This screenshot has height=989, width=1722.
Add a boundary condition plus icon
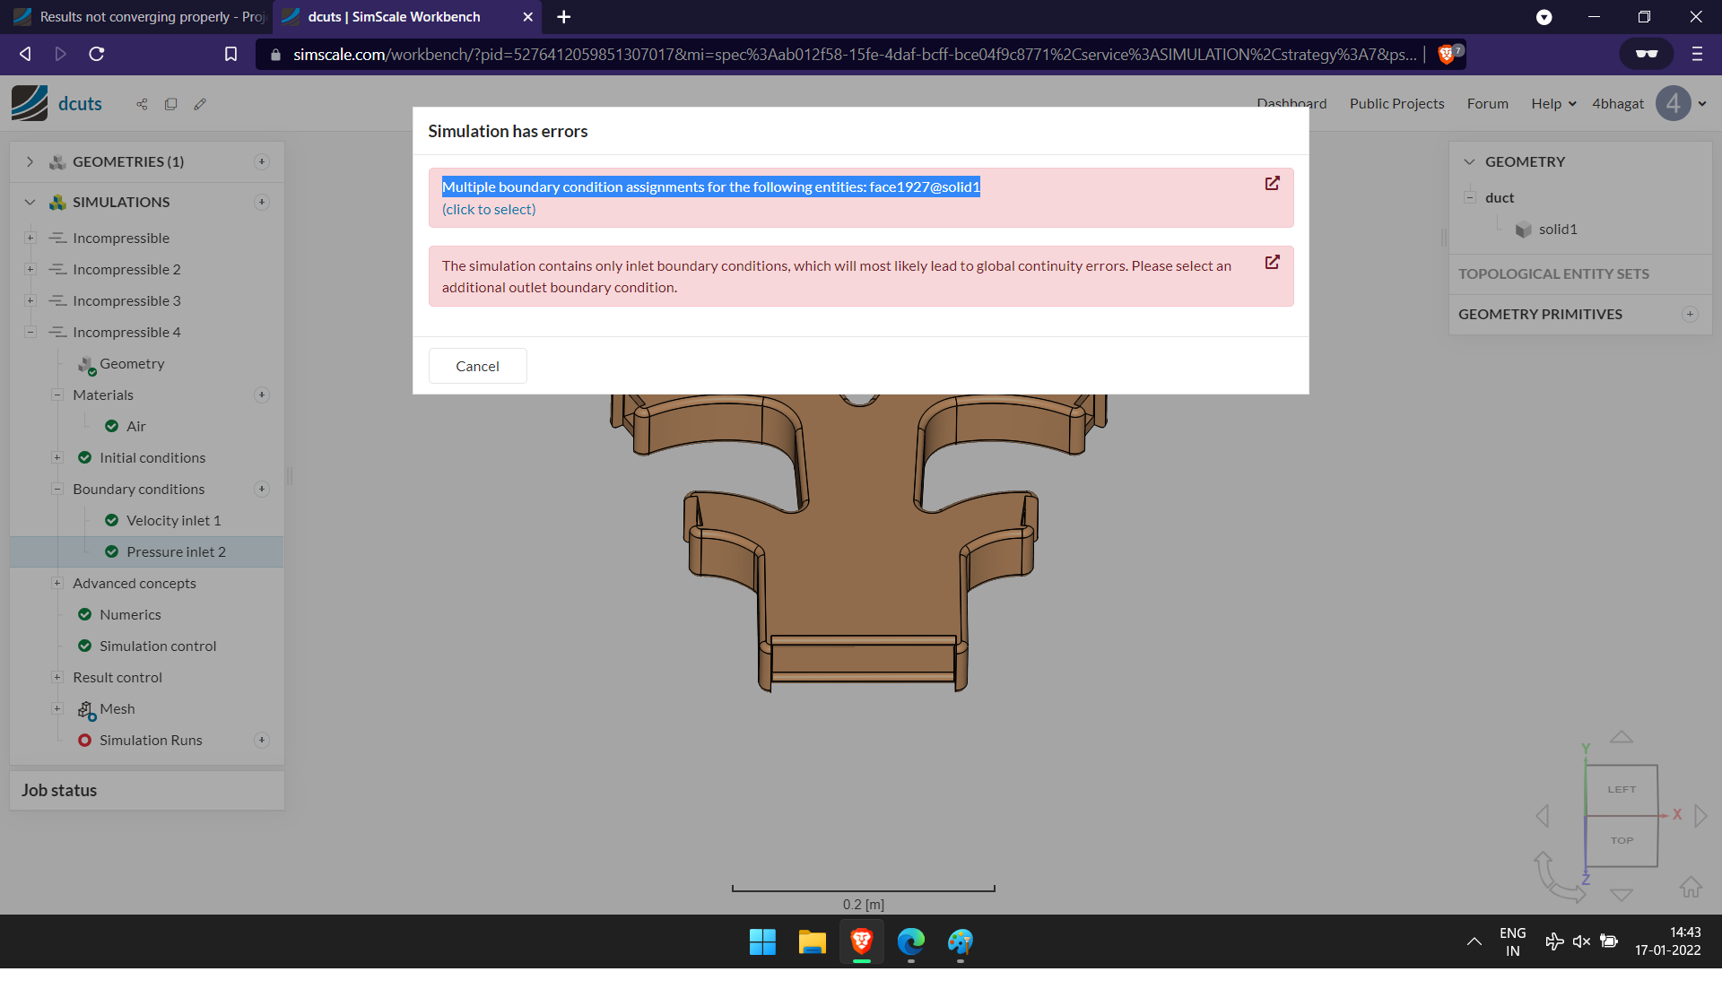(262, 490)
